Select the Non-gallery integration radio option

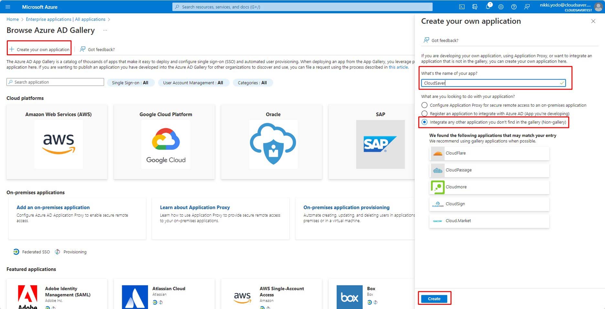click(424, 122)
